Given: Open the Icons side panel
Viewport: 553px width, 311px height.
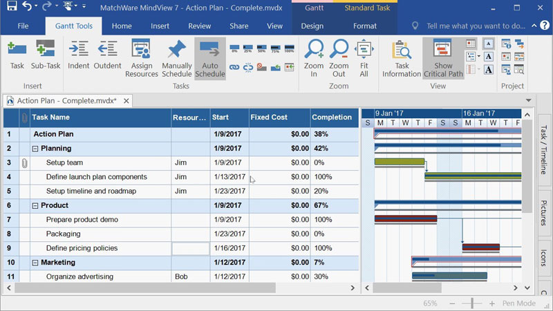Looking at the screenshot, I should pyautogui.click(x=543, y=258).
